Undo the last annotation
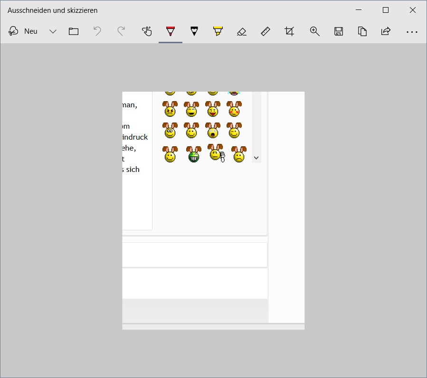The width and height of the screenshot is (427, 378). (97, 31)
